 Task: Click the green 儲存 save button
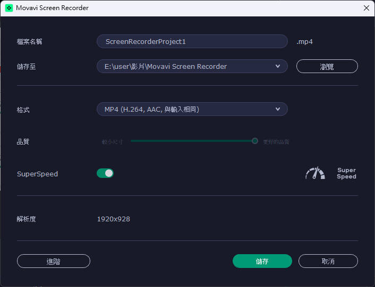coord(262,261)
